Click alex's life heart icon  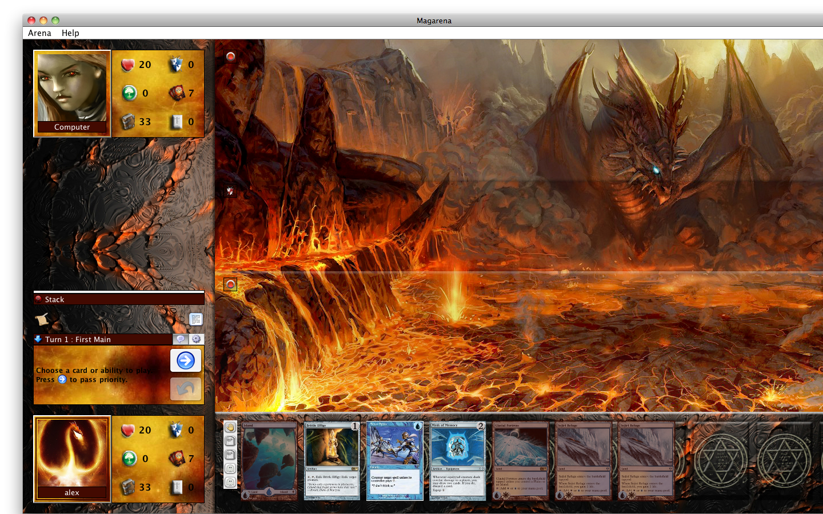coord(128,430)
